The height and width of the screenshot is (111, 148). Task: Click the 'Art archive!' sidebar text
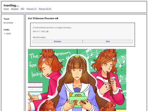pos(8,23)
